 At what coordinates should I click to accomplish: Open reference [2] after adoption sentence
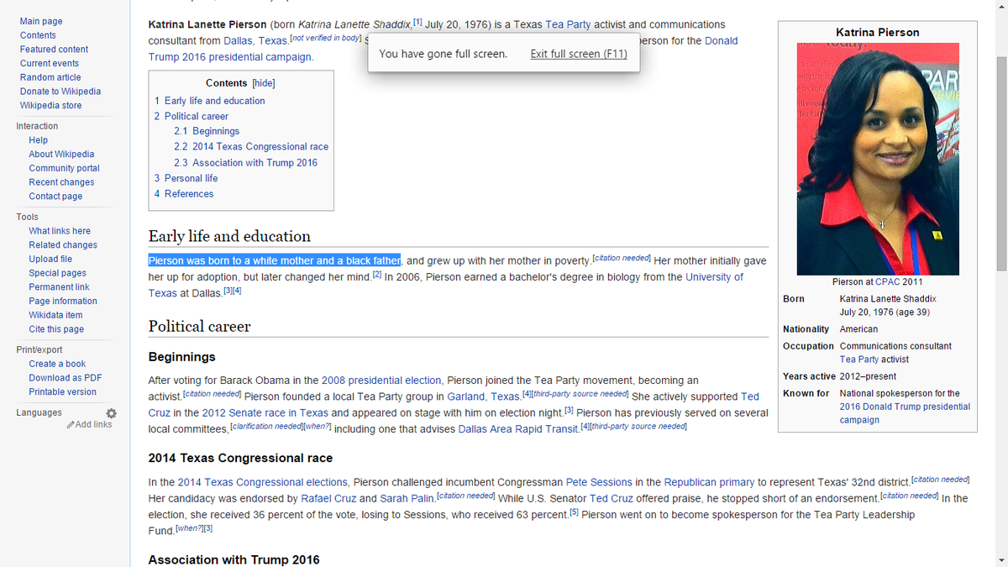pyautogui.click(x=377, y=275)
